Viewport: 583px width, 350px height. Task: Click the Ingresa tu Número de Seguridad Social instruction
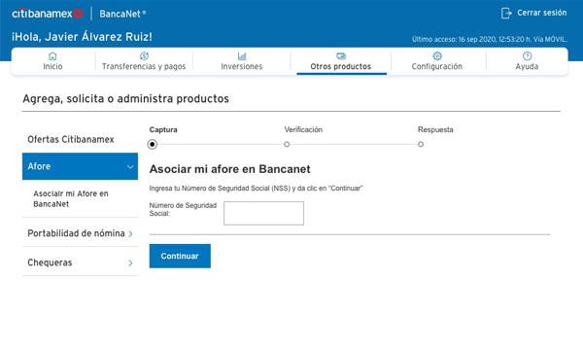[x=256, y=189]
